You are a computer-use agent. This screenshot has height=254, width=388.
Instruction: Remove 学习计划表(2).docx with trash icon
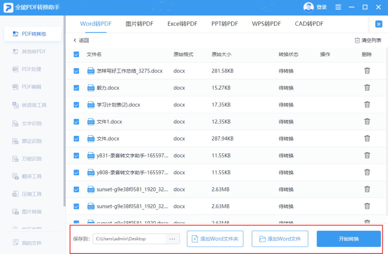pos(367,105)
